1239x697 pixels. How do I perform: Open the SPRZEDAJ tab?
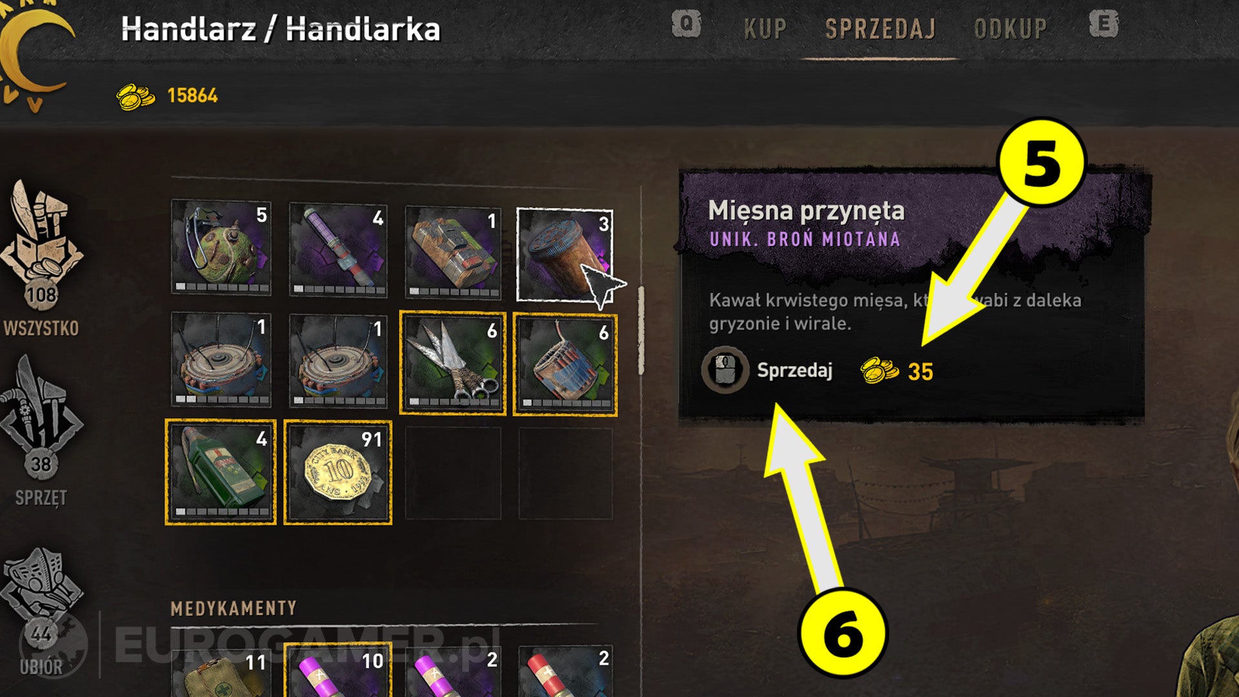(x=880, y=29)
